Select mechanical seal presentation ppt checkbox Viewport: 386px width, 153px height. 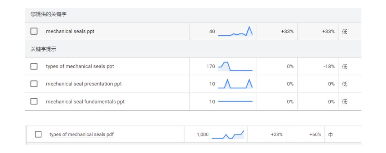click(x=34, y=84)
